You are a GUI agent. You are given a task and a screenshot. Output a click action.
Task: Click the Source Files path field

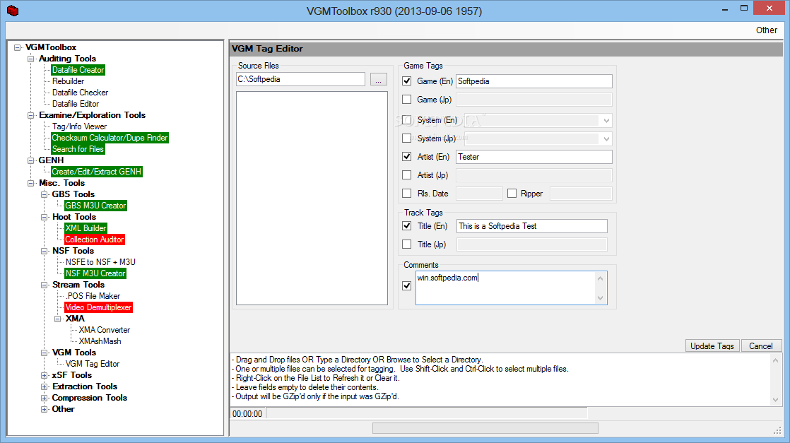click(301, 79)
